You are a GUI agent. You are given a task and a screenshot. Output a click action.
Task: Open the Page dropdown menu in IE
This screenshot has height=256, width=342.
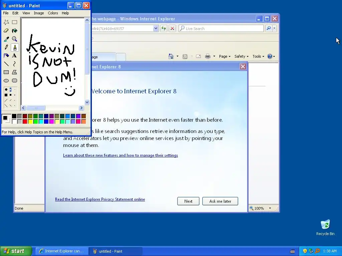click(x=225, y=56)
